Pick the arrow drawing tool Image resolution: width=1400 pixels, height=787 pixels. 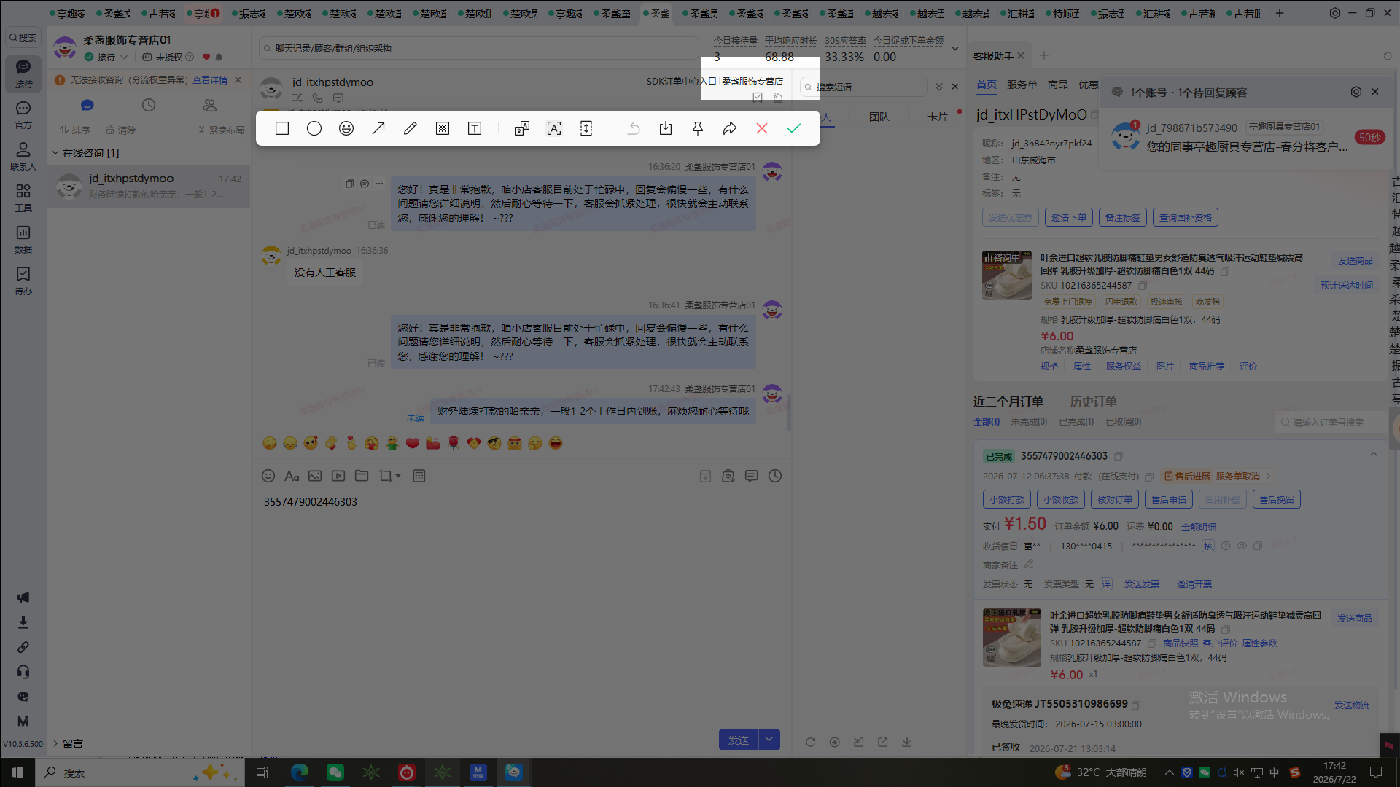pos(378,128)
